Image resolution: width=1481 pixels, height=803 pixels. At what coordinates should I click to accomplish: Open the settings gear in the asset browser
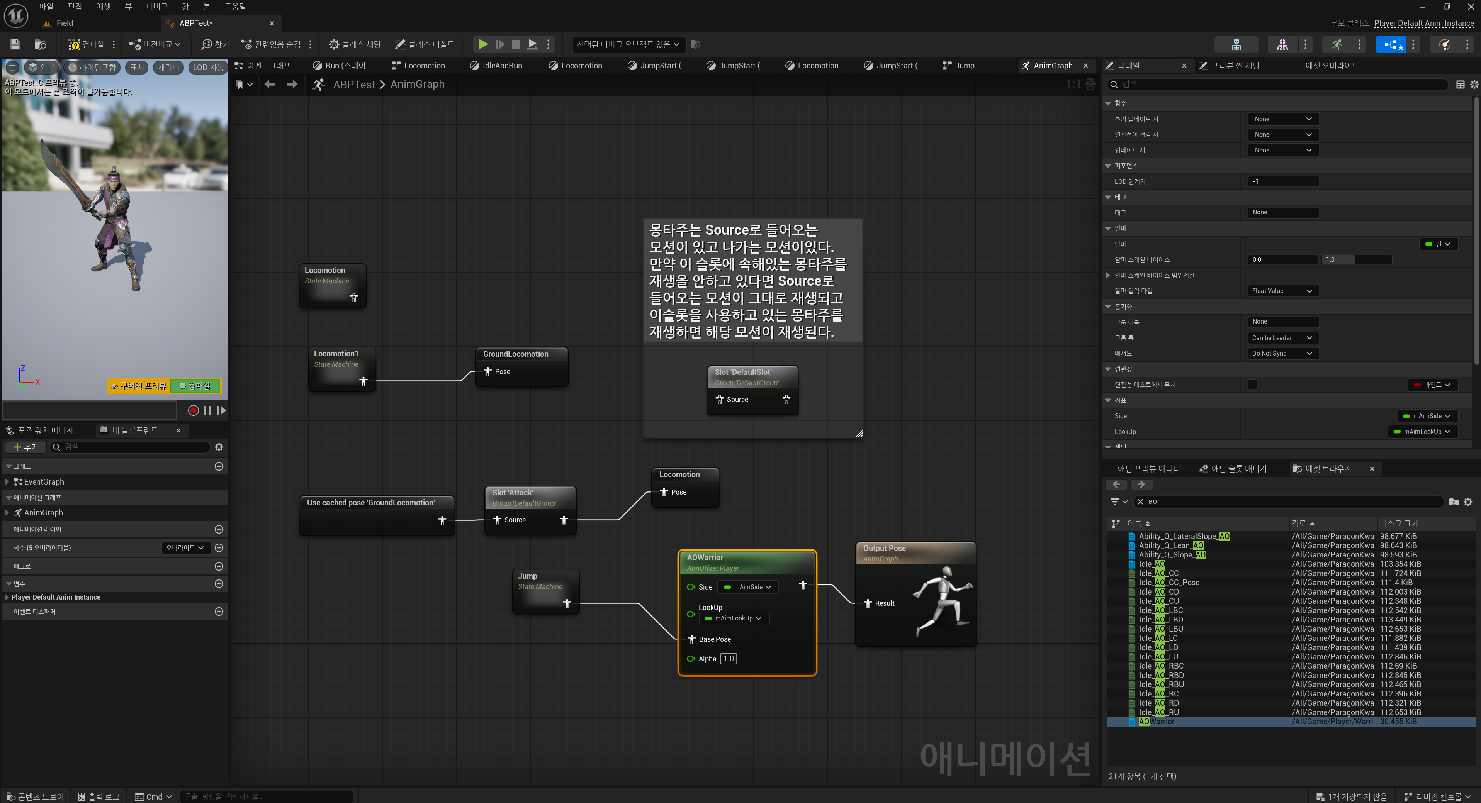tap(1468, 501)
